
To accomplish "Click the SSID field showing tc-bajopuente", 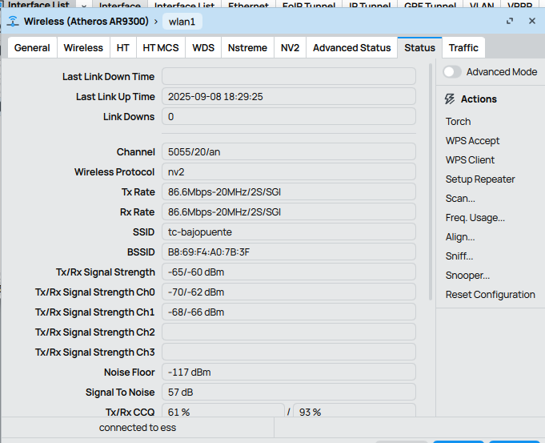I will coord(288,232).
